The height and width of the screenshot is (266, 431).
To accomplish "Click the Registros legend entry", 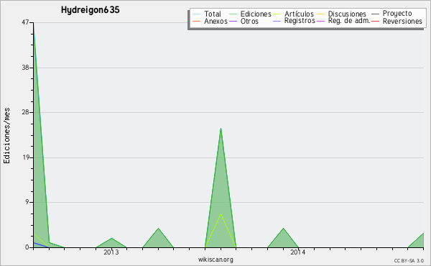I will pyautogui.click(x=294, y=21).
